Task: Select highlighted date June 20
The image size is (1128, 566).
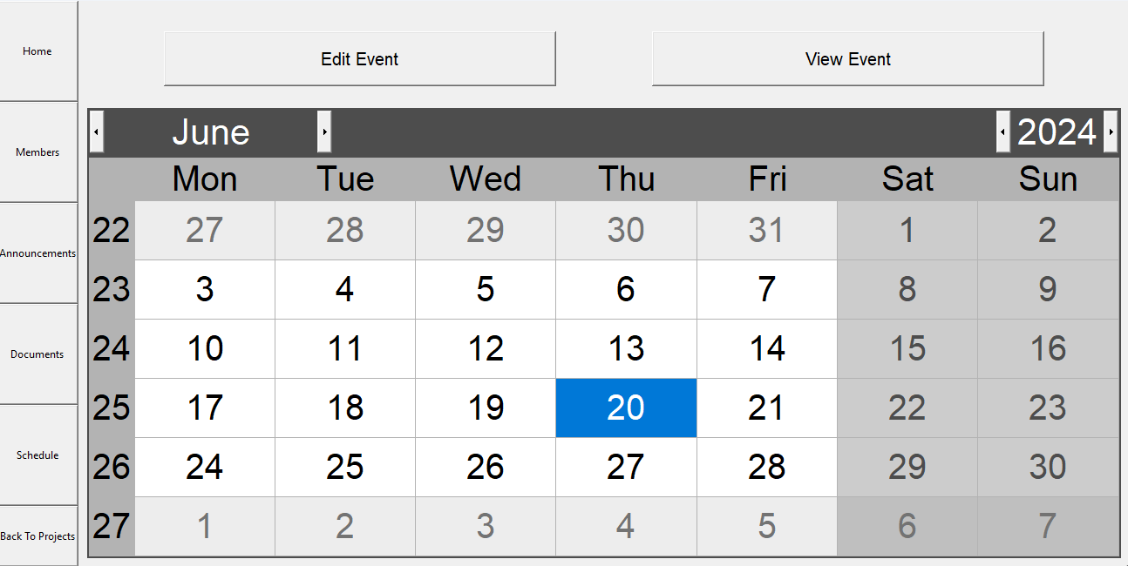Action: click(x=626, y=408)
